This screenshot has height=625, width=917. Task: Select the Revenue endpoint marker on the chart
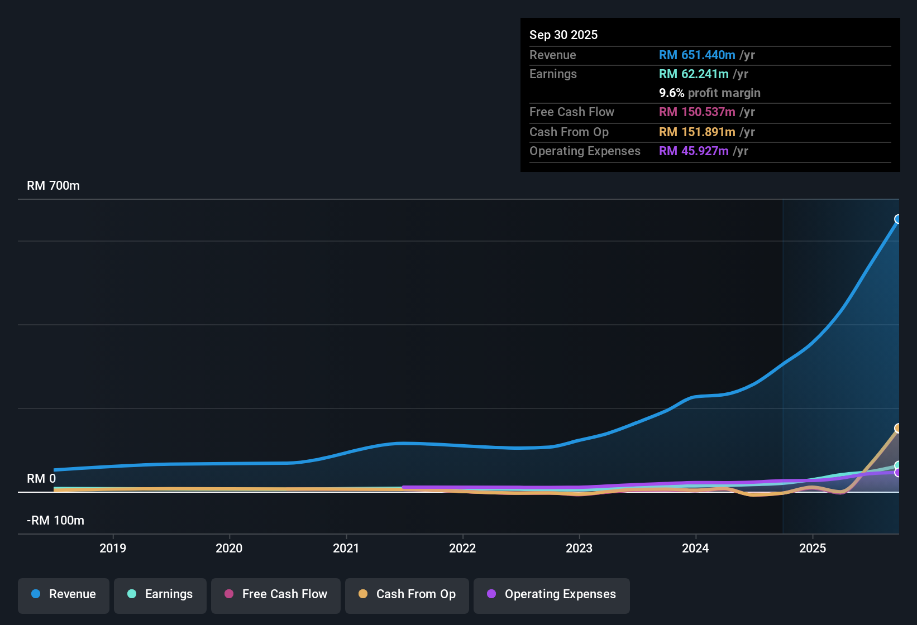898,220
